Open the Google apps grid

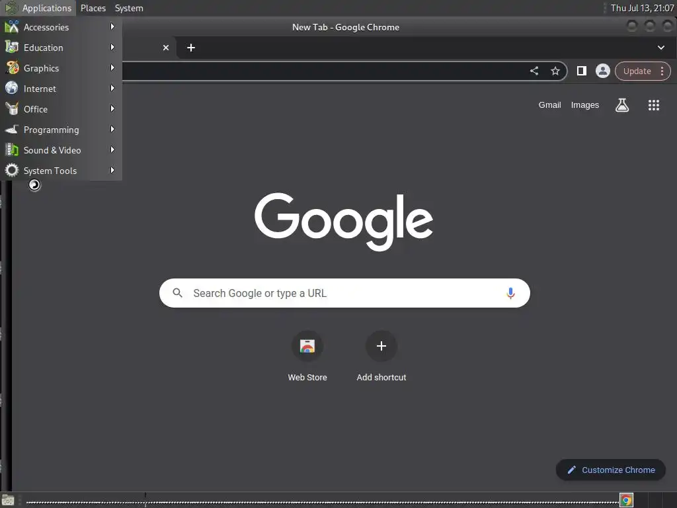pyautogui.click(x=654, y=105)
